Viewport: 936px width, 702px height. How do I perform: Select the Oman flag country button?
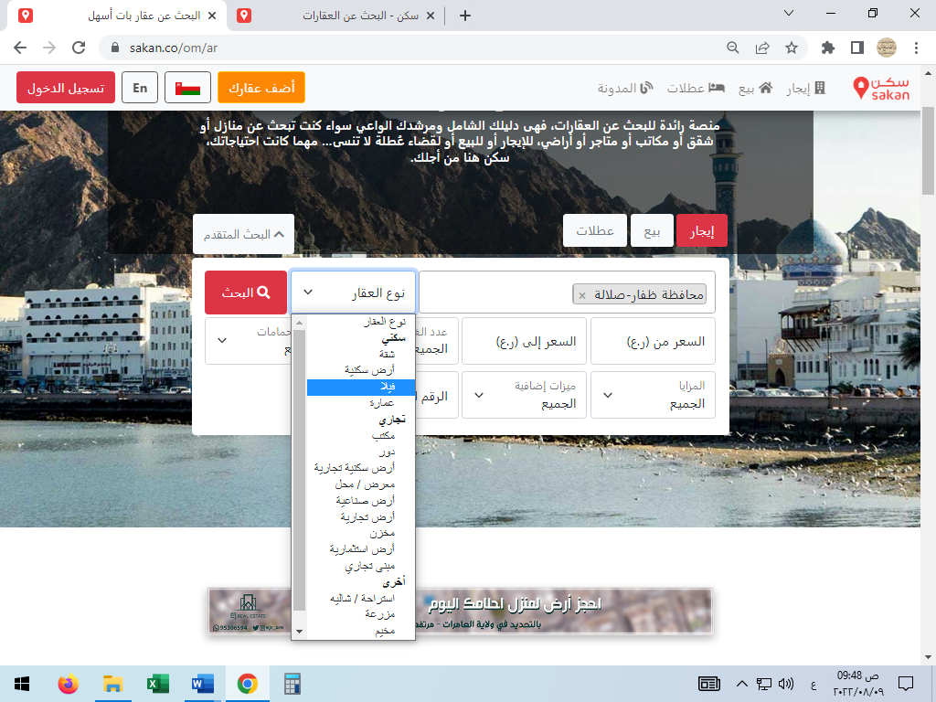point(187,88)
